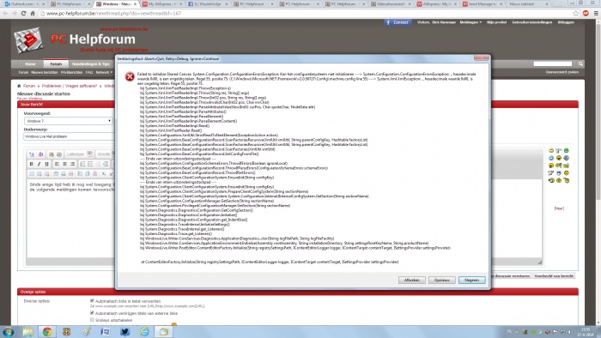This screenshot has width=601, height=338.
Task: Click the search magnifier icon
Action: [580, 64]
